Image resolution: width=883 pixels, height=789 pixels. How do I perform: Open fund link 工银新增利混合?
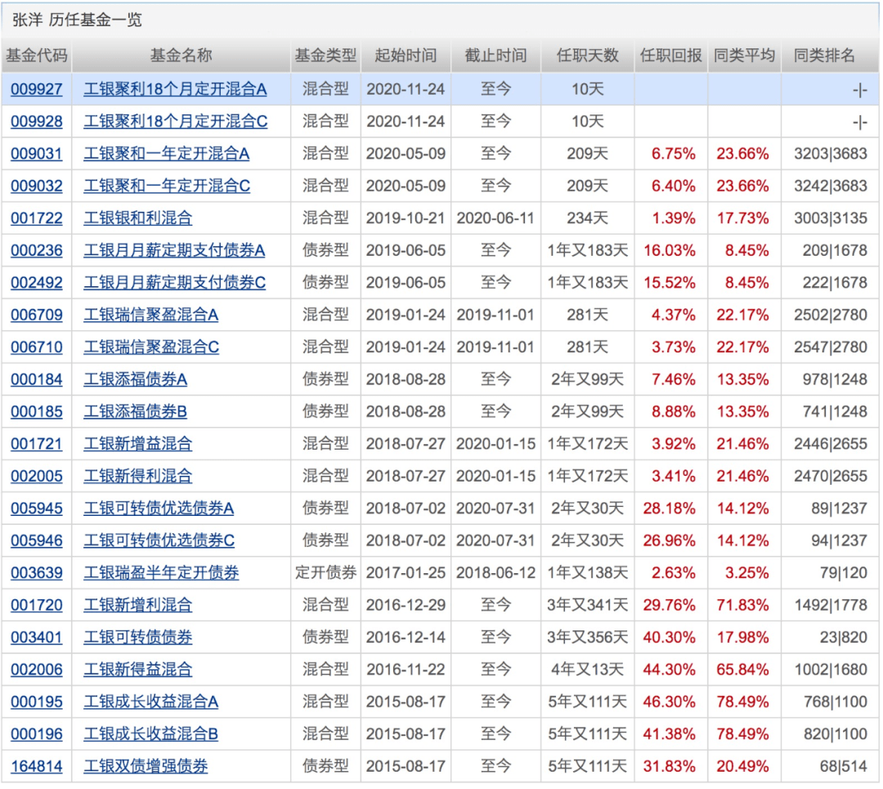pyautogui.click(x=138, y=605)
